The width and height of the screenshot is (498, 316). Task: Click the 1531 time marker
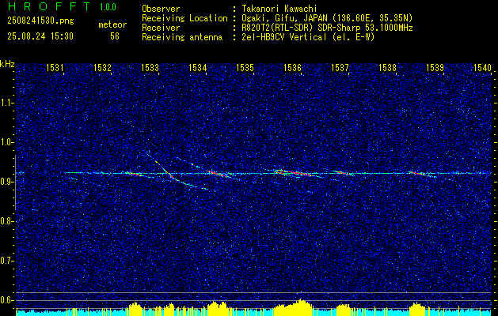click(55, 68)
